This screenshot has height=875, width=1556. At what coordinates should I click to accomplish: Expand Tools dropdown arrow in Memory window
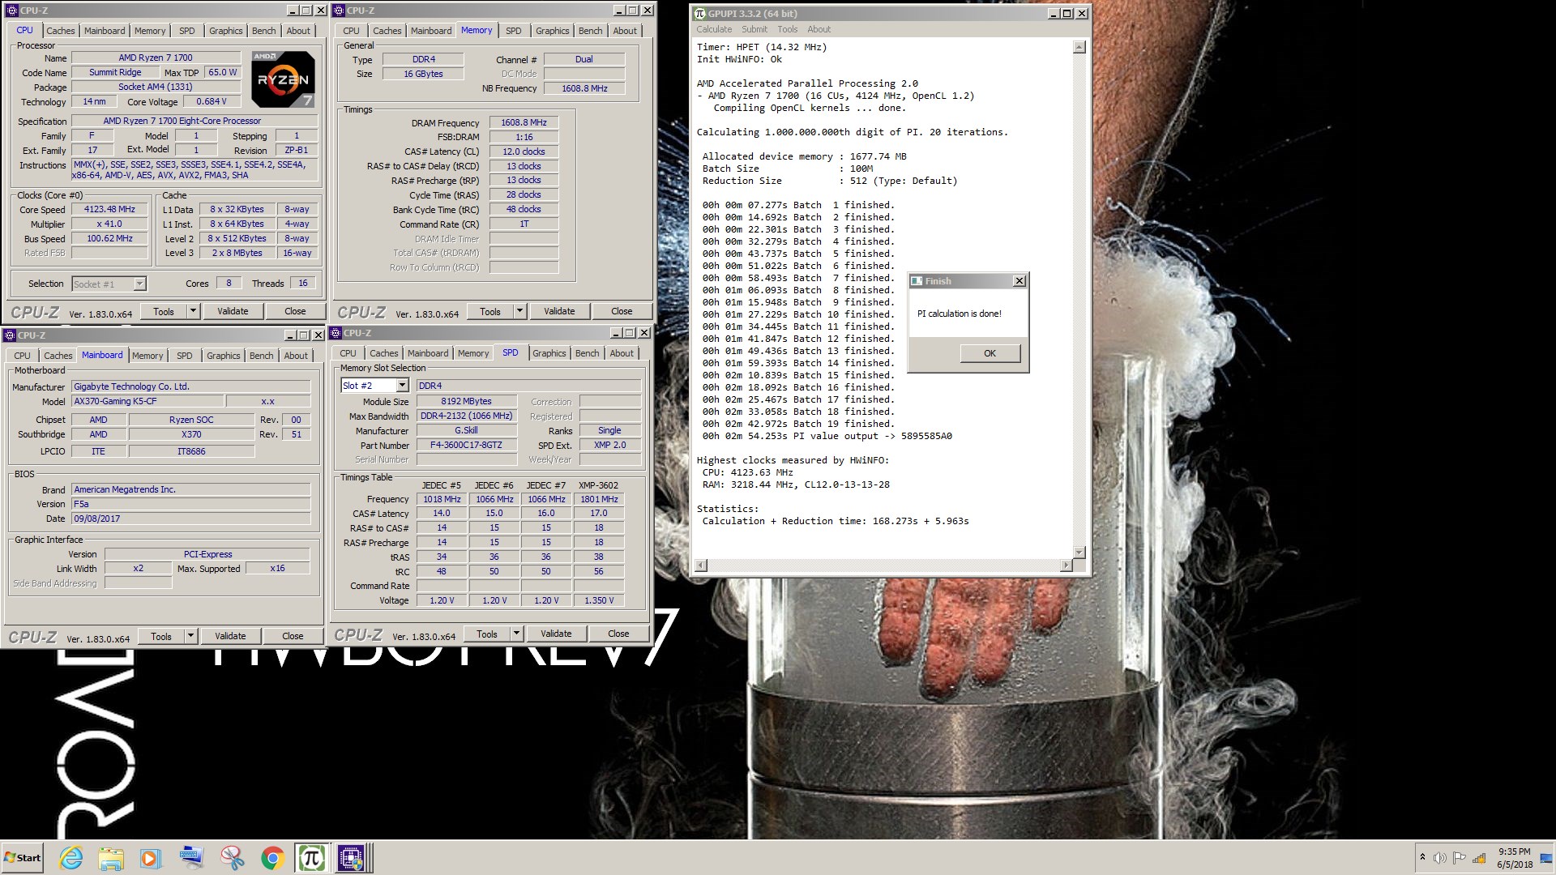(519, 311)
